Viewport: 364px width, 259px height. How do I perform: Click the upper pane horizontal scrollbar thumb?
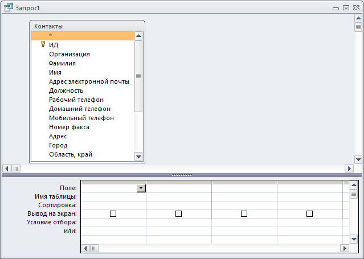[16, 168]
